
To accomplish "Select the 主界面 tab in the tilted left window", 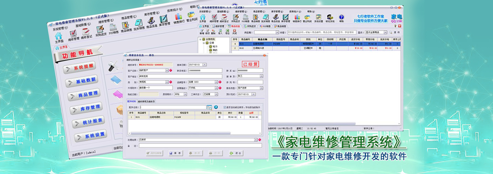I will (62, 48).
